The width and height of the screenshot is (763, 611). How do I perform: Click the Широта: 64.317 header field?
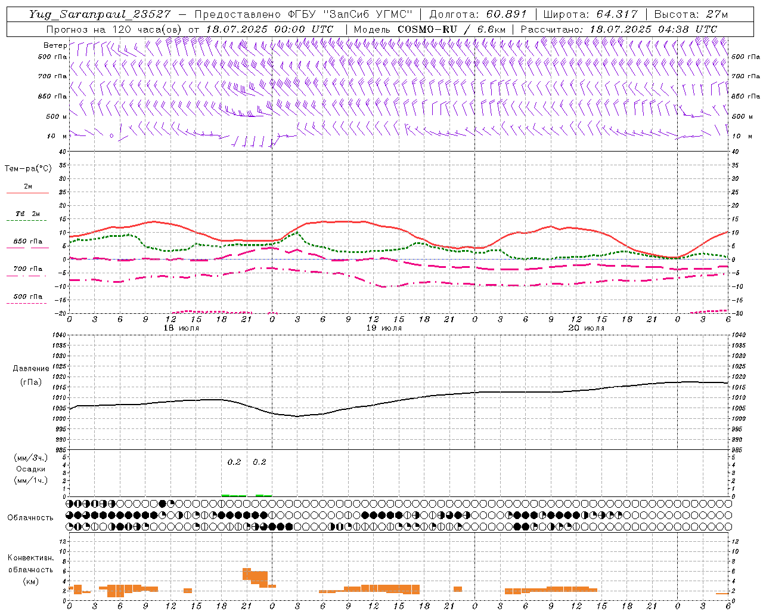click(x=590, y=14)
